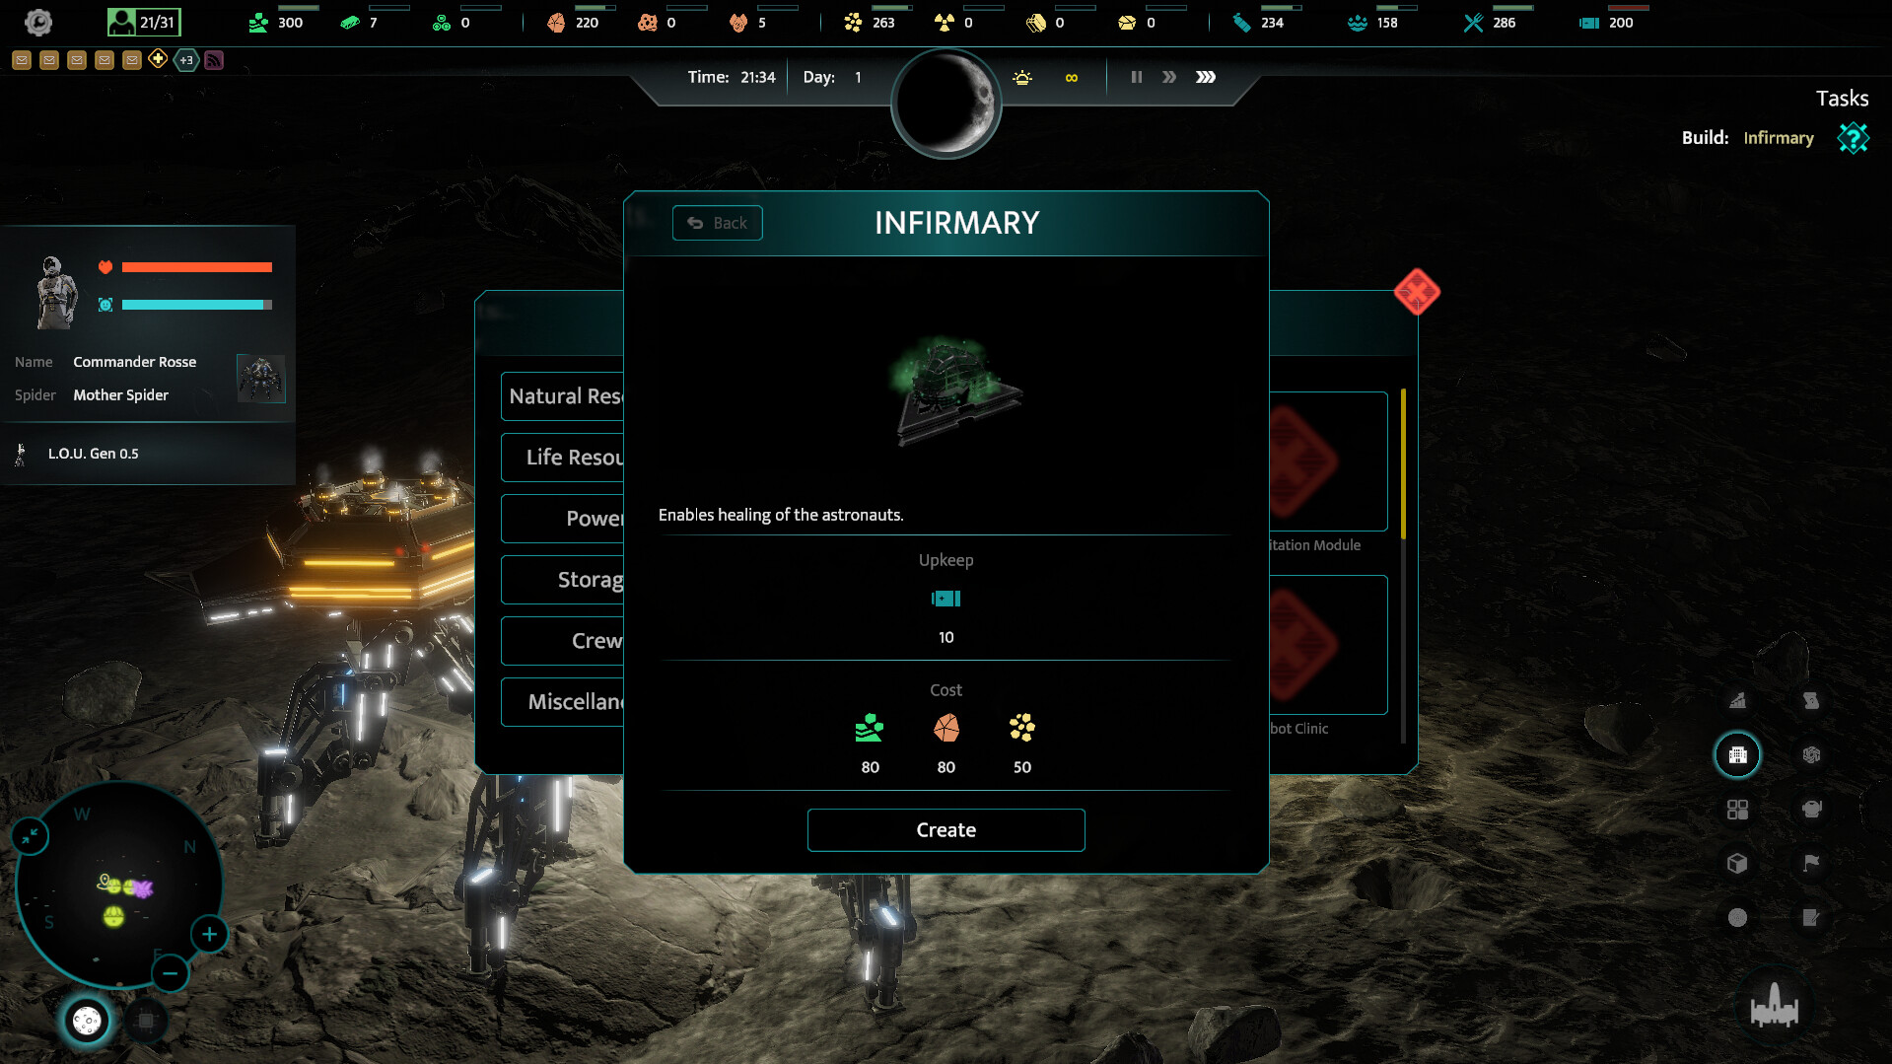
Task: Set game speed to fastest
Action: pos(1206,77)
